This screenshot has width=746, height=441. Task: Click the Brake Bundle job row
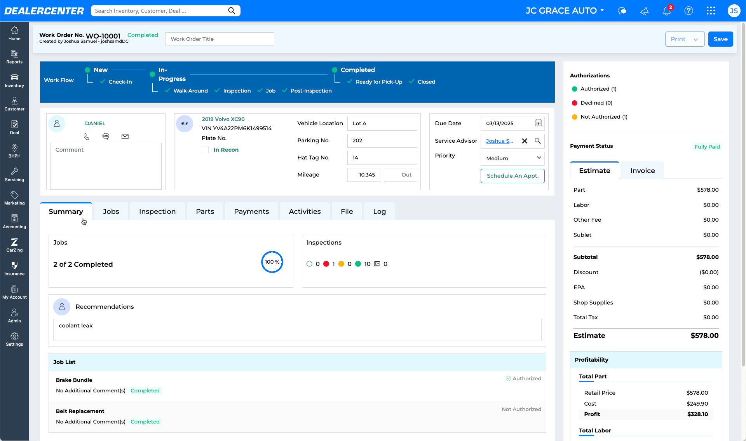pyautogui.click(x=297, y=385)
